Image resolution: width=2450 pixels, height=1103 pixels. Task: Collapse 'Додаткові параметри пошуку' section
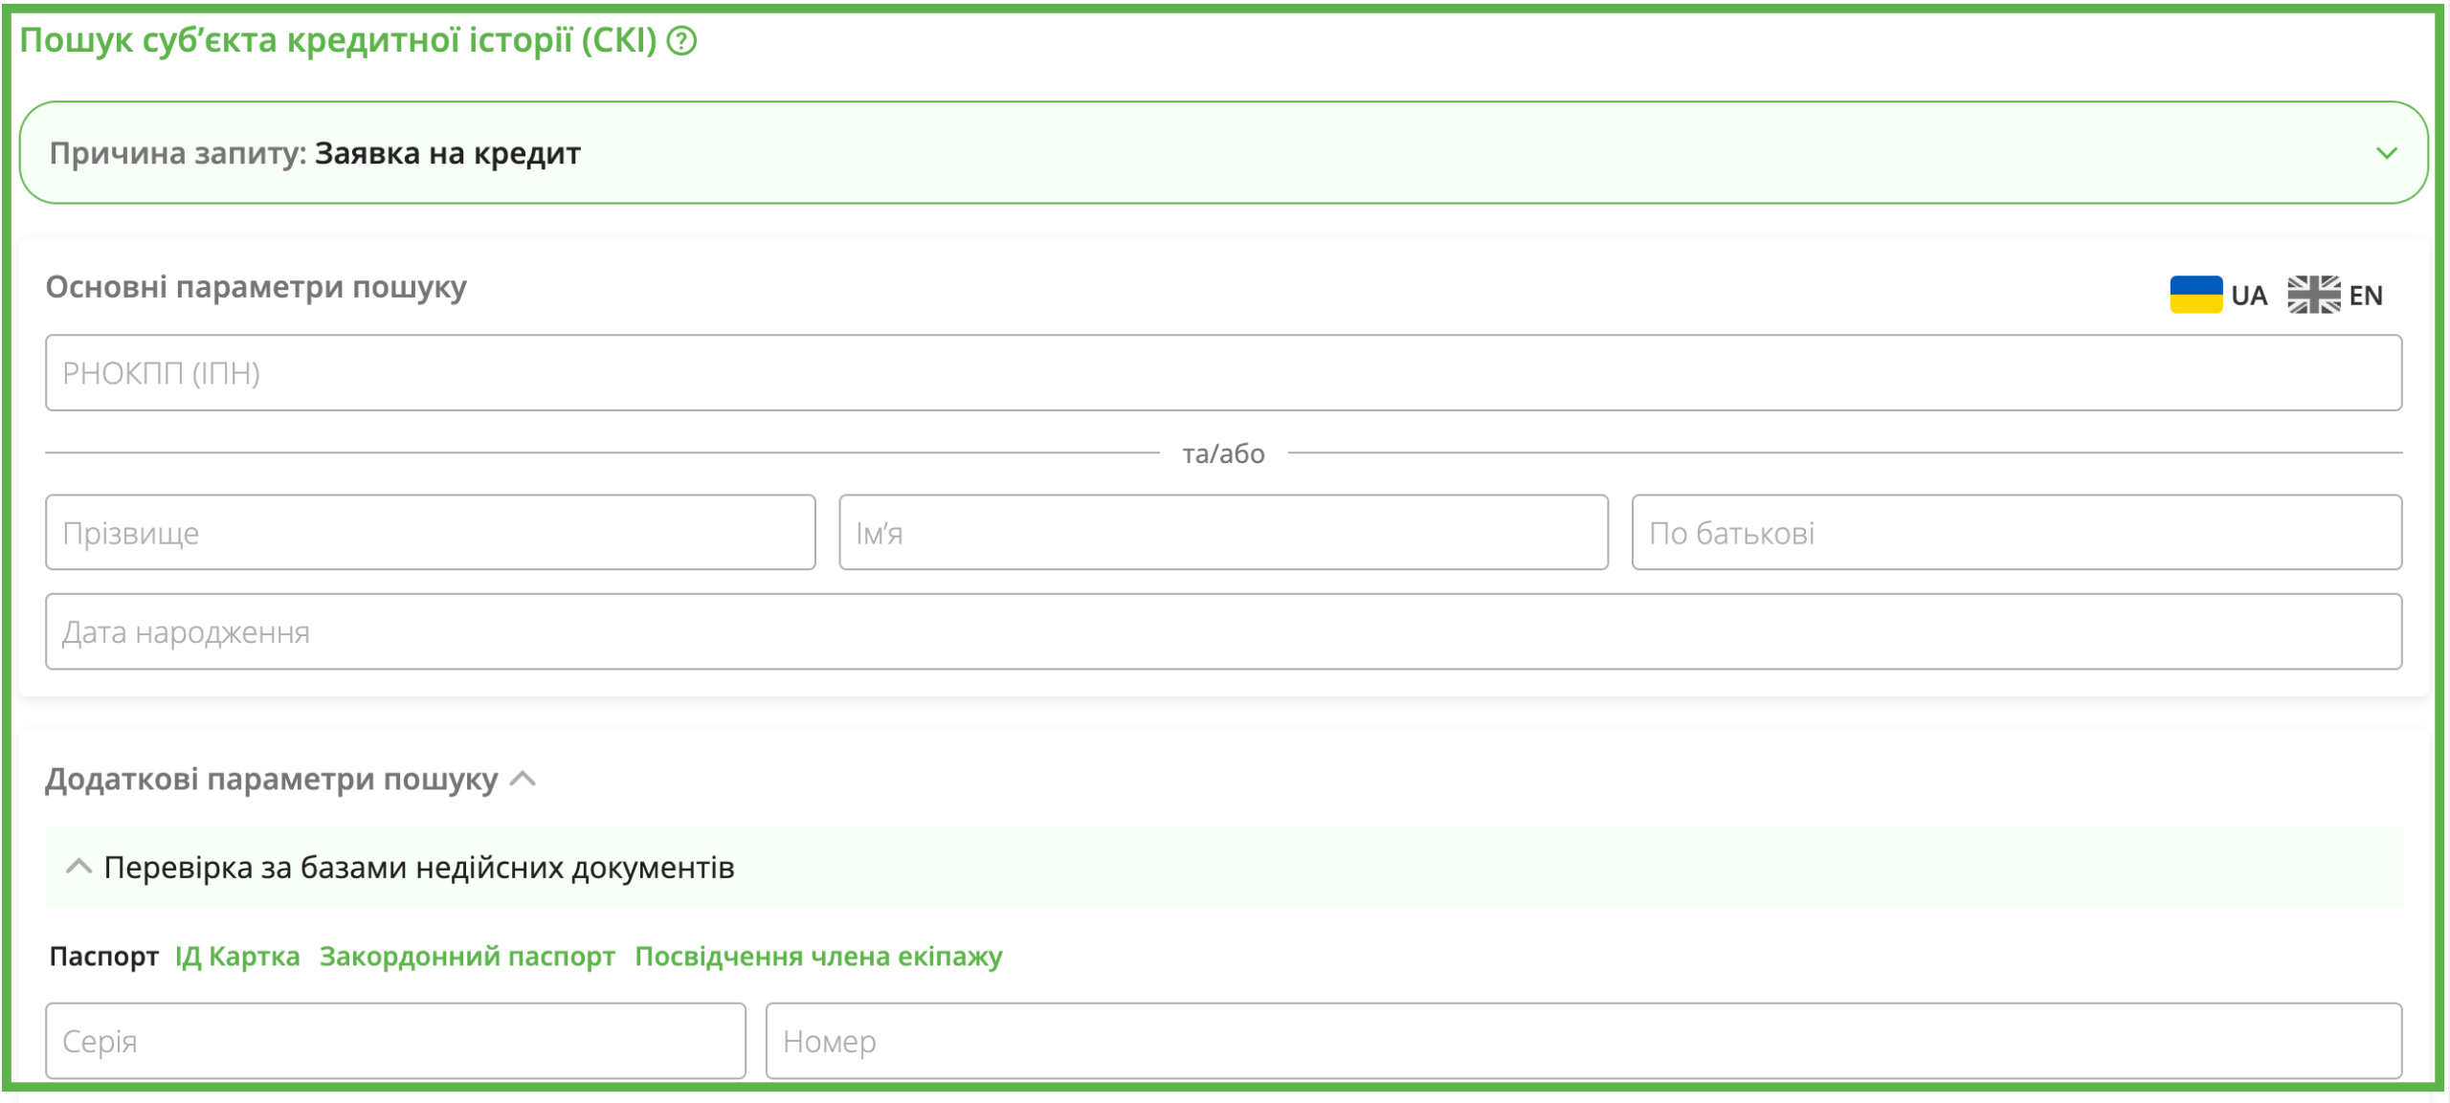point(523,779)
